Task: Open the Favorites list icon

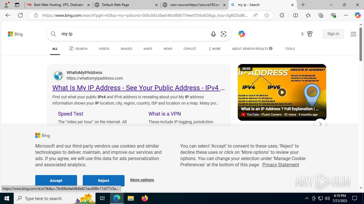Action: (308, 15)
